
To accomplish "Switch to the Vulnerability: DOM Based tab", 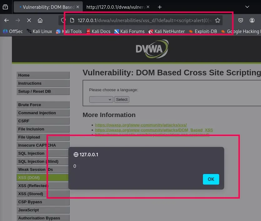I will click(x=48, y=7).
